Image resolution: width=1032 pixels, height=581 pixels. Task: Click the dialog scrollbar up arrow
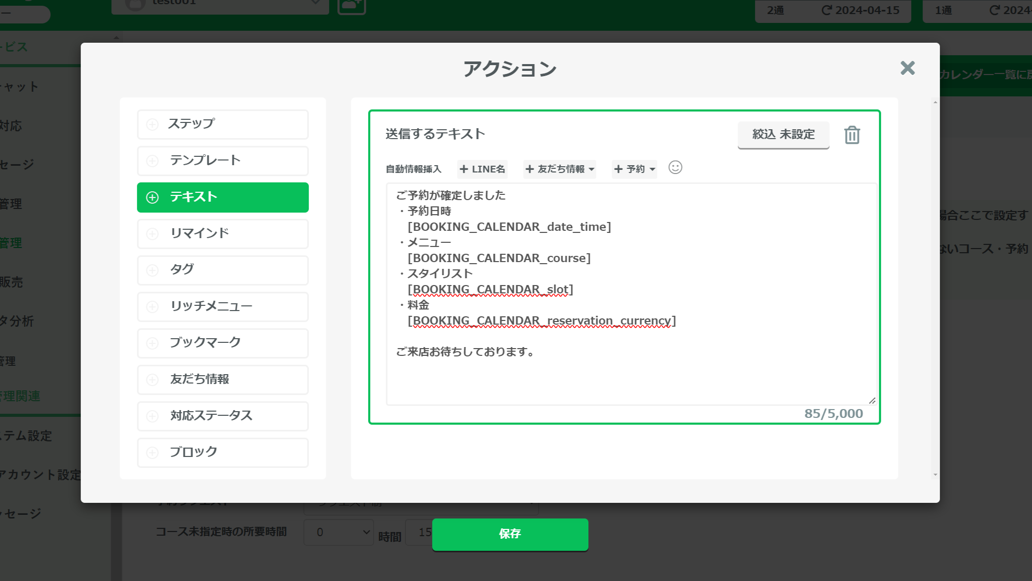(x=935, y=102)
